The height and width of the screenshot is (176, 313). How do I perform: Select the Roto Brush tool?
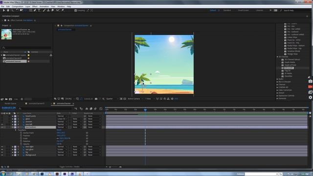[x=58, y=10]
